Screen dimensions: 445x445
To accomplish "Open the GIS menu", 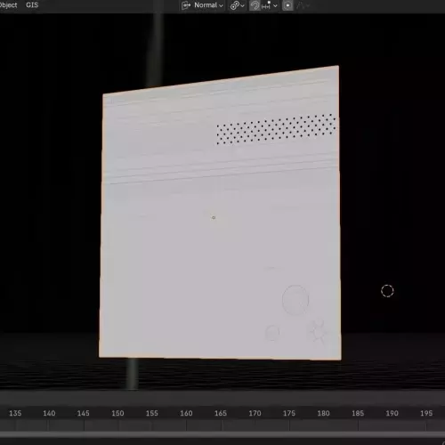I will [x=32, y=5].
